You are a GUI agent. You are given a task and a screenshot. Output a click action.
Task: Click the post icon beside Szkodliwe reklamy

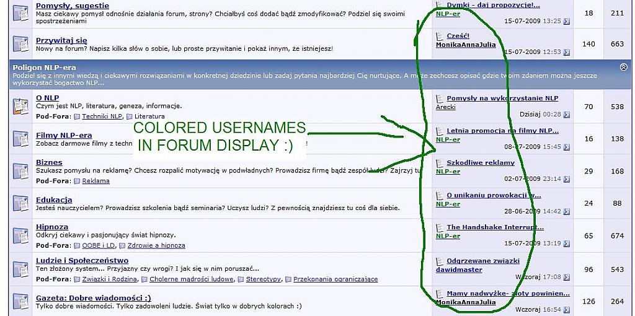point(440,163)
